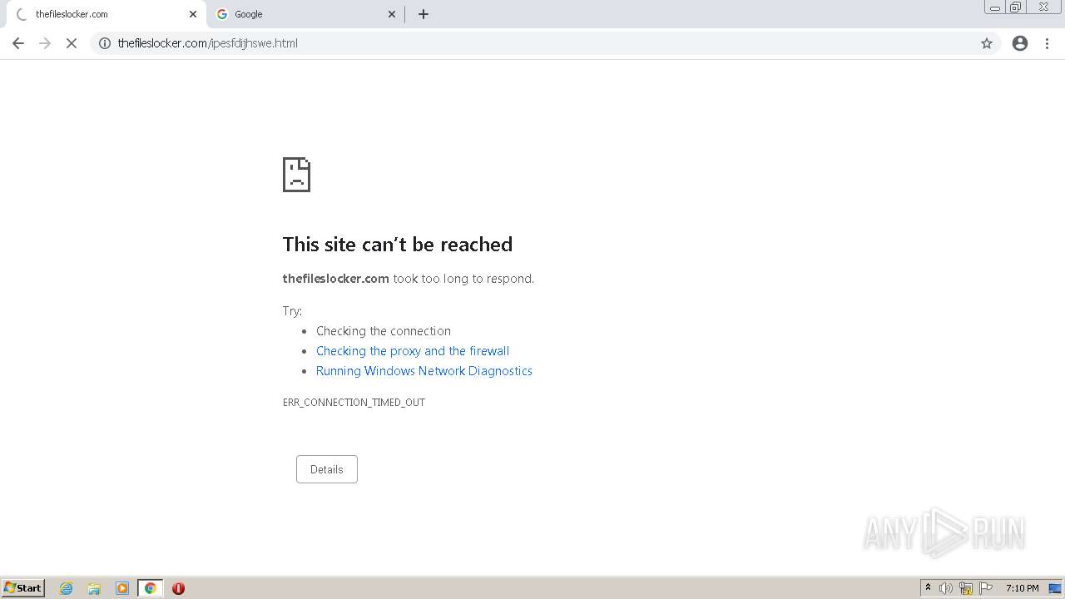Open the Windows Start menu
Viewport: 1065px width, 599px height.
click(x=23, y=587)
